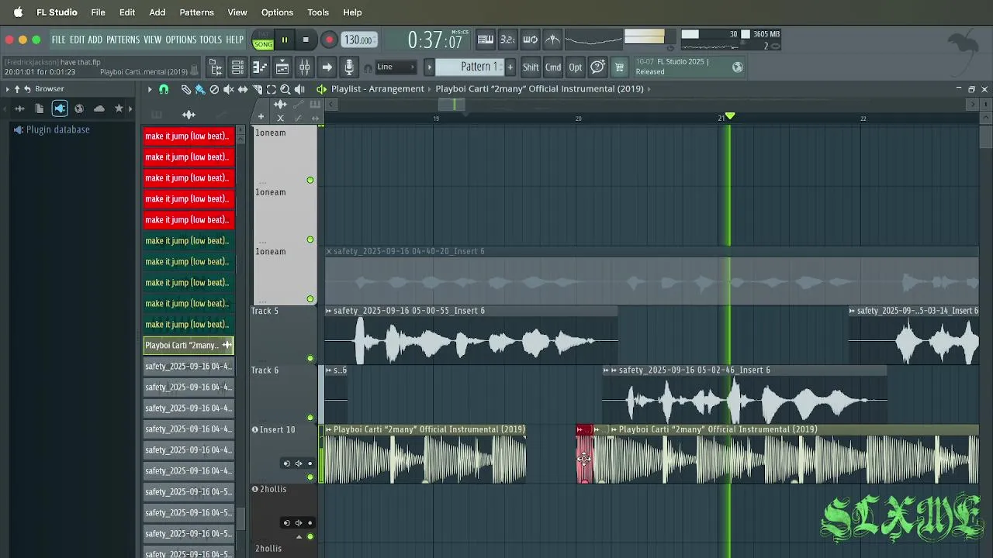Show the globe online tab in browser
Screen dimensions: 993x558
click(79, 108)
